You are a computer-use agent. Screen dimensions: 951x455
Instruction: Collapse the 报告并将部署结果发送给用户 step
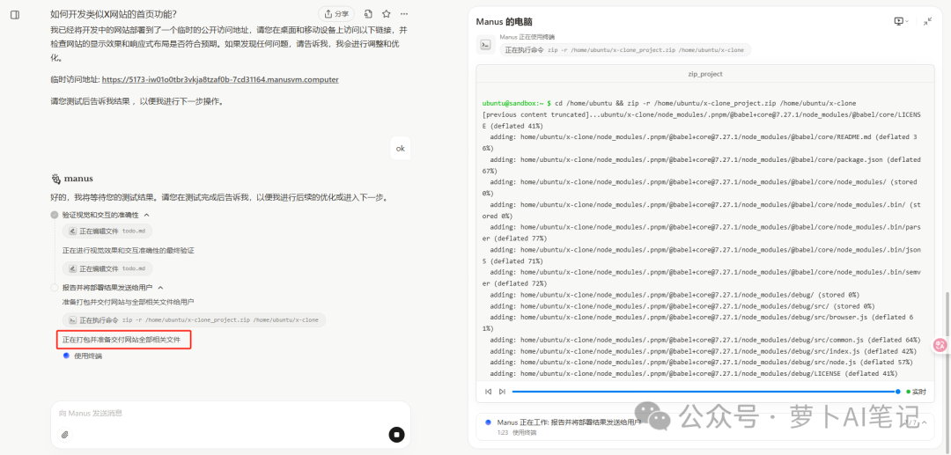tap(161, 288)
